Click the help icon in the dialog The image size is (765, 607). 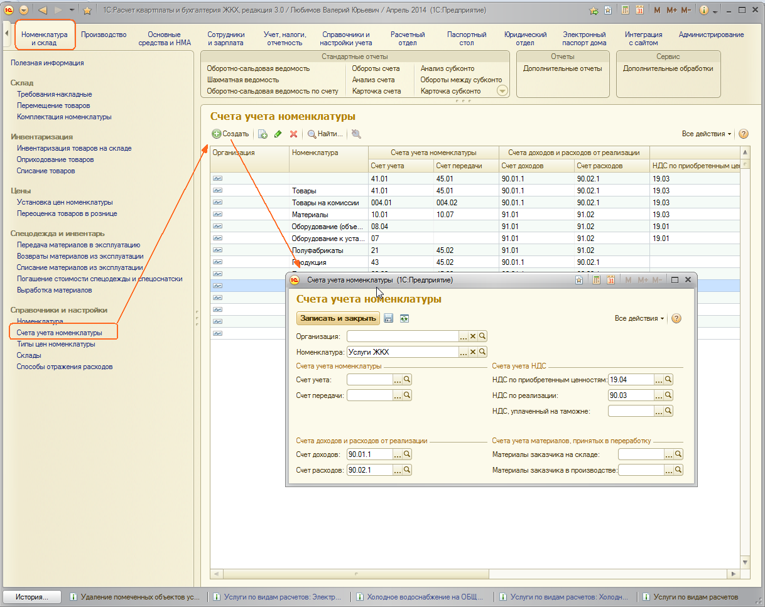click(x=676, y=318)
